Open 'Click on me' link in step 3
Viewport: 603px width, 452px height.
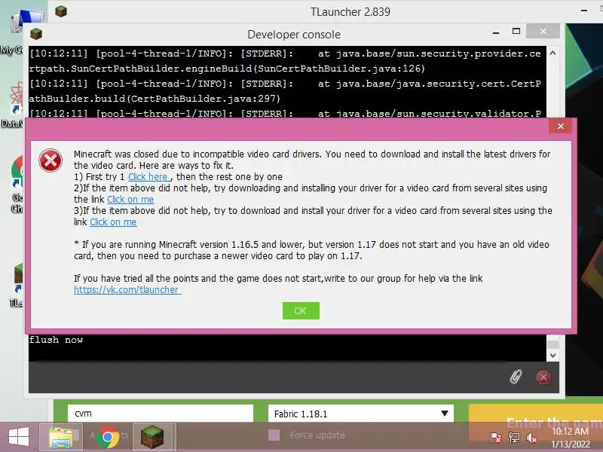(113, 222)
